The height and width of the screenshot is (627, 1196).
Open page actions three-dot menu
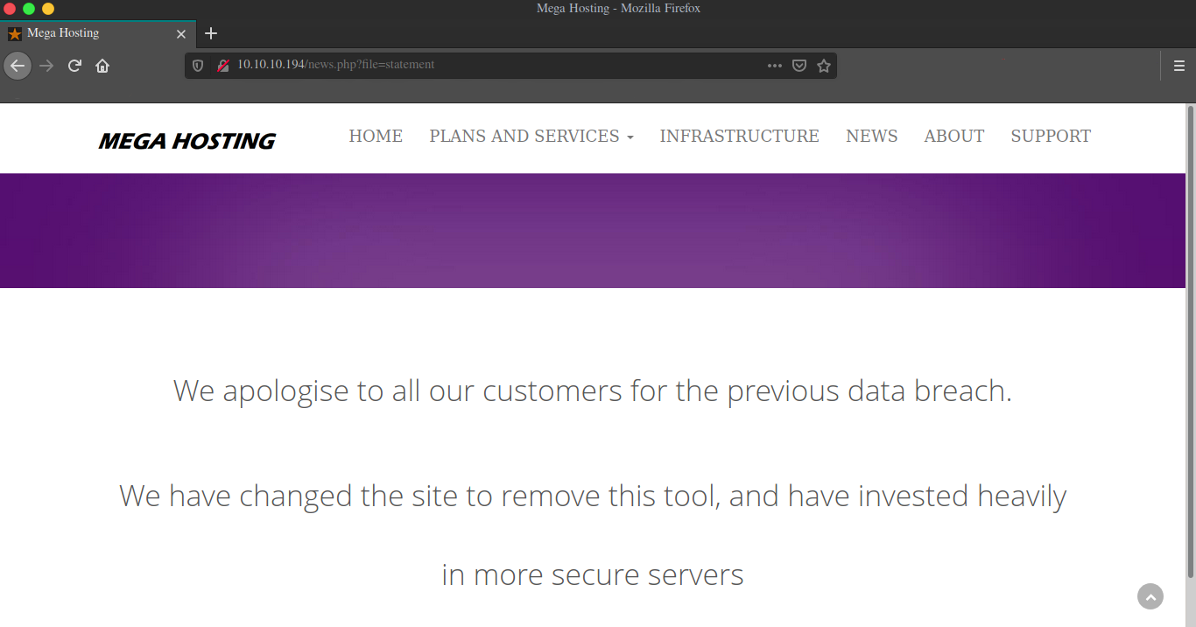pyautogui.click(x=775, y=65)
